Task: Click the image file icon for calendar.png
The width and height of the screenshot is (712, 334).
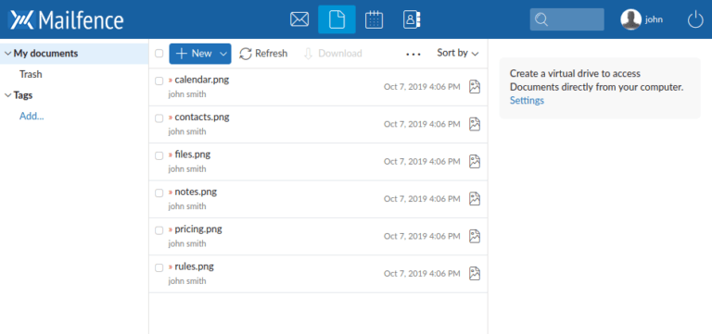Action: tap(475, 87)
